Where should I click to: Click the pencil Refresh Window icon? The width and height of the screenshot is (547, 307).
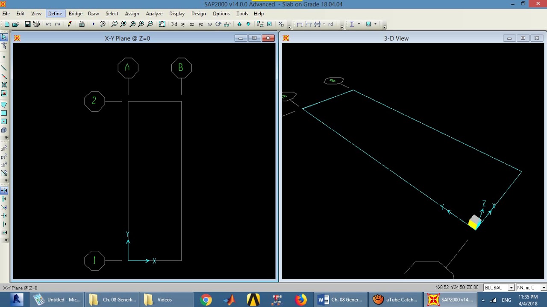tap(70, 24)
